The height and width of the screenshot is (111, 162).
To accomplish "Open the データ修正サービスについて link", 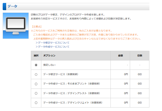I will click(x=53, y=43).
